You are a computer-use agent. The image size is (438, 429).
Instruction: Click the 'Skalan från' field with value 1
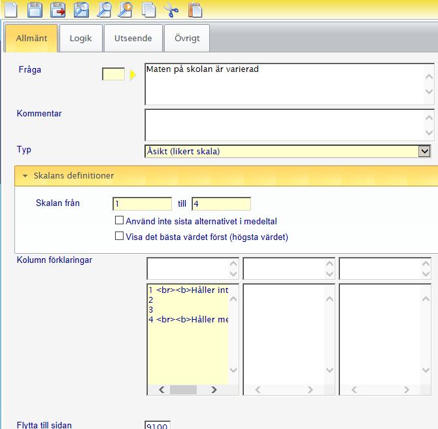click(x=142, y=204)
